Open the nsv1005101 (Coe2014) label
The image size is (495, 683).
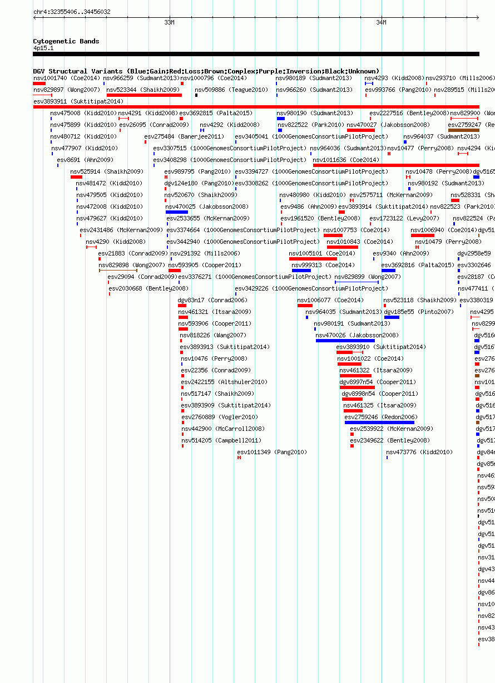point(322,253)
